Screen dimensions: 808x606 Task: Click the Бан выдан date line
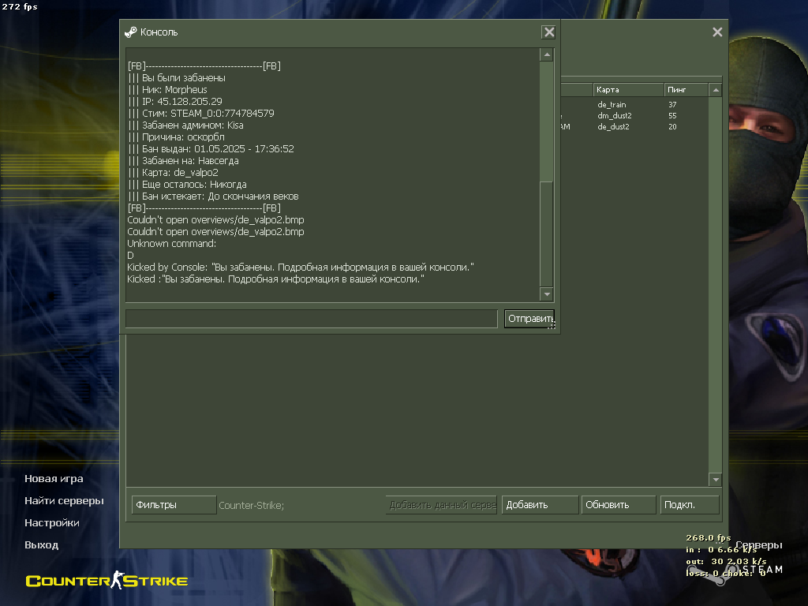tap(211, 149)
